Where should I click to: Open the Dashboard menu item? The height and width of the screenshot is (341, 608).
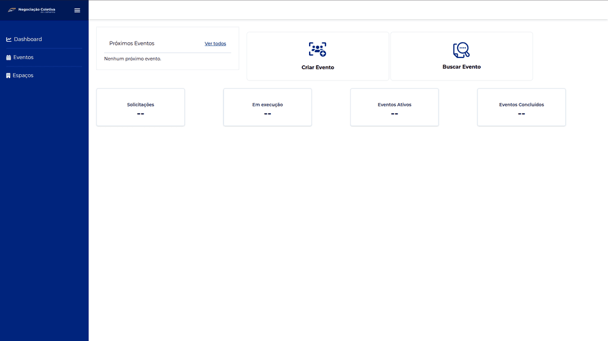click(x=28, y=39)
